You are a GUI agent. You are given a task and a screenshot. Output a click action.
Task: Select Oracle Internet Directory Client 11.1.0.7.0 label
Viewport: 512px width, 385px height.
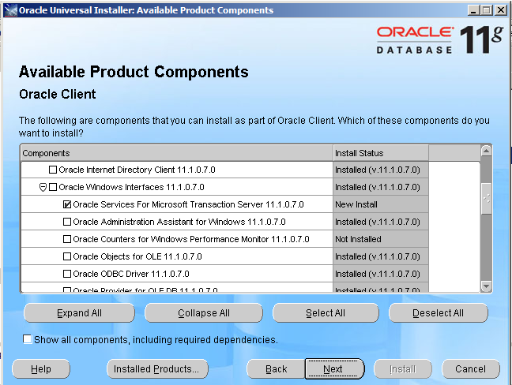[x=137, y=170]
